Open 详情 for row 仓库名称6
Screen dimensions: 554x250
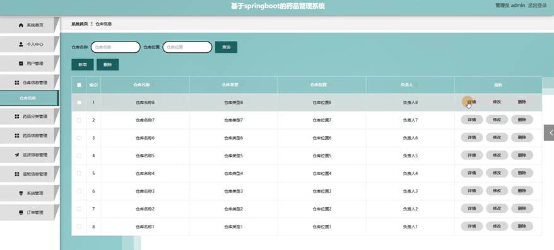472,137
